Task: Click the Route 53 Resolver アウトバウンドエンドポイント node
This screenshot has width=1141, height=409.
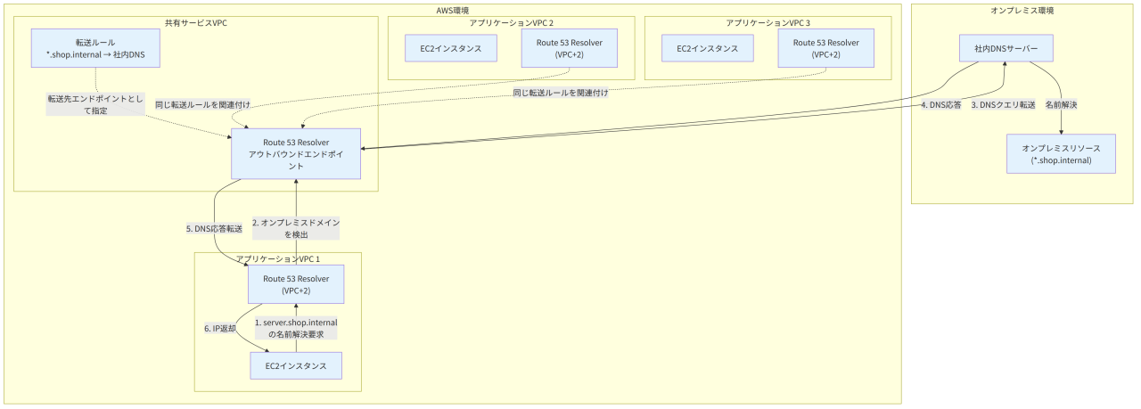Action: pyautogui.click(x=296, y=154)
